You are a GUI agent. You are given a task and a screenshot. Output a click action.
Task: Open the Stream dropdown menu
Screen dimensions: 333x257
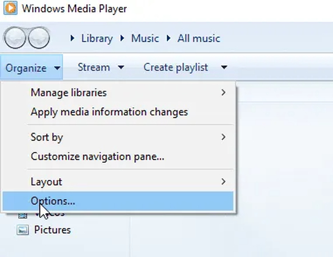(x=101, y=67)
